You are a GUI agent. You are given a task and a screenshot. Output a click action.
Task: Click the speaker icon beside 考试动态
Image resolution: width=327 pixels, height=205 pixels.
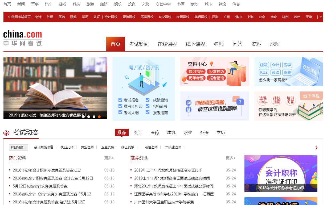[6, 133]
